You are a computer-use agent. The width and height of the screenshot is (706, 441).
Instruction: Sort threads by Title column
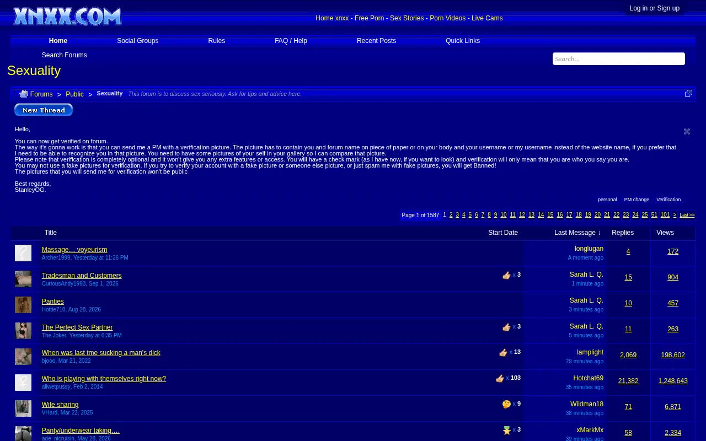pos(51,233)
